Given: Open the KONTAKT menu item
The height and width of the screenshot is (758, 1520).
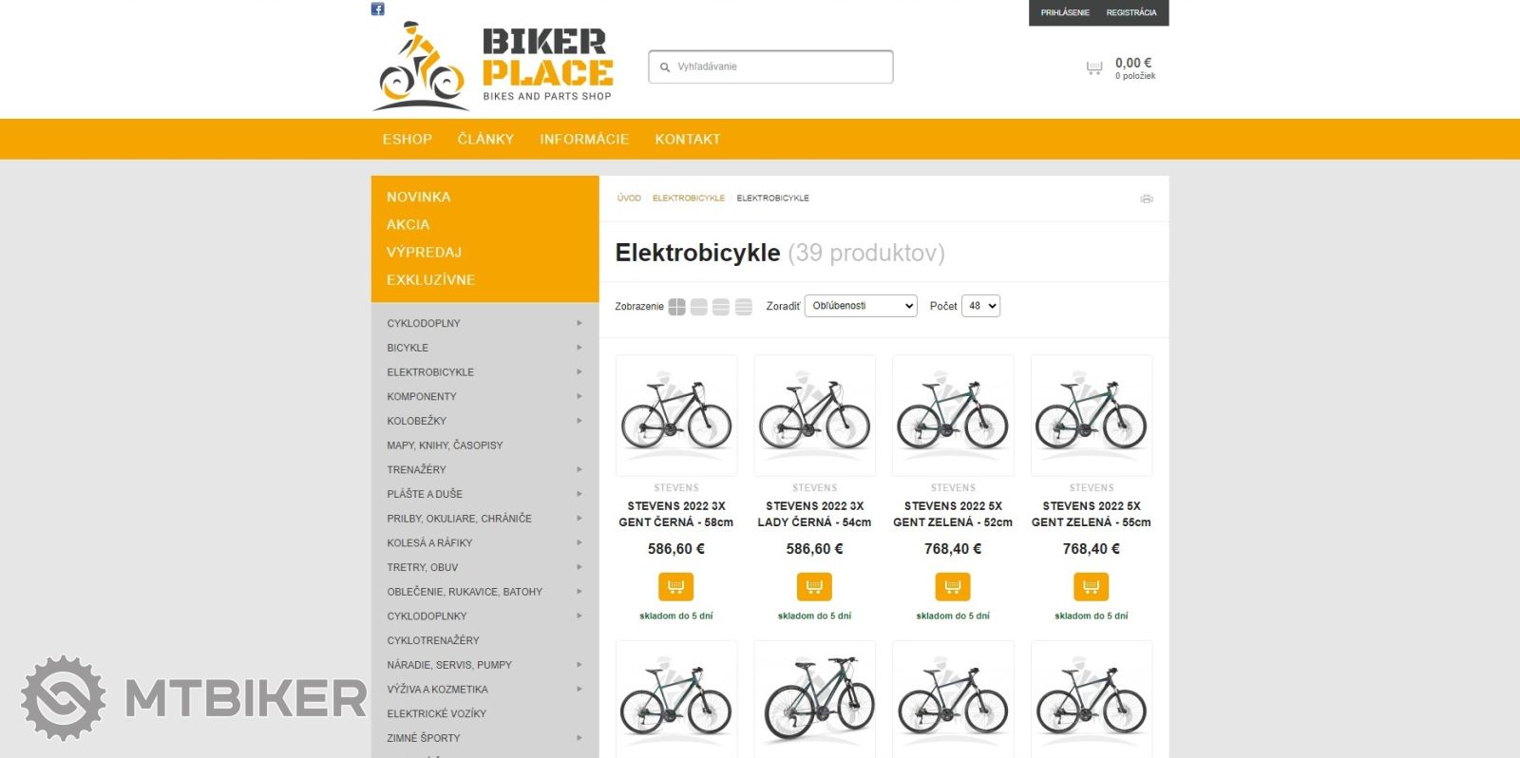Looking at the screenshot, I should [x=688, y=139].
